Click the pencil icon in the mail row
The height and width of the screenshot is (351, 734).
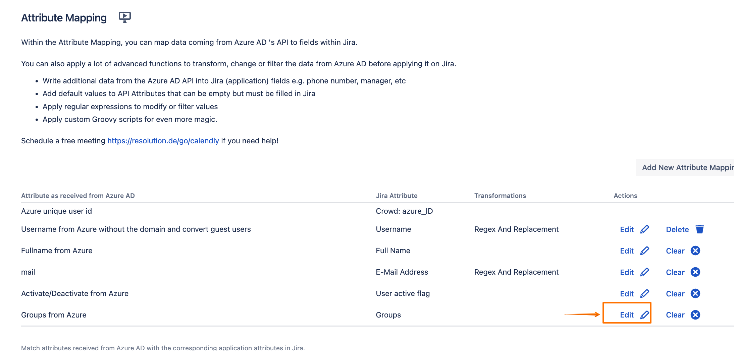click(x=644, y=272)
